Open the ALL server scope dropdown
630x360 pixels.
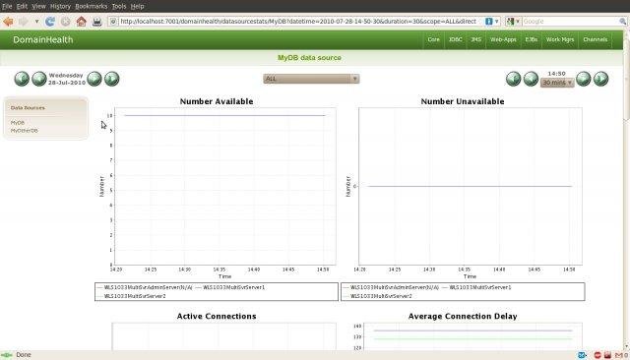311,79
